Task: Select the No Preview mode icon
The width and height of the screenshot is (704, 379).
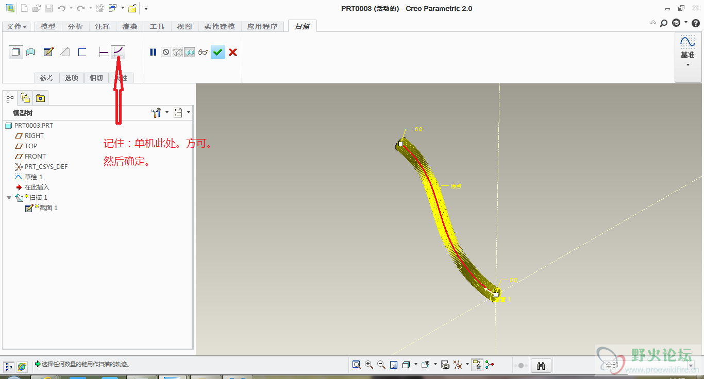Action: [165, 52]
